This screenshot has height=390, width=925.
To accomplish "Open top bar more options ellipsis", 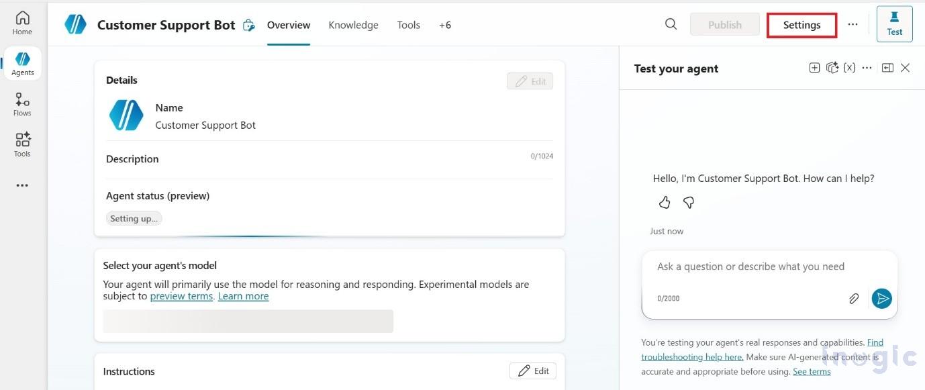I will 853,24.
